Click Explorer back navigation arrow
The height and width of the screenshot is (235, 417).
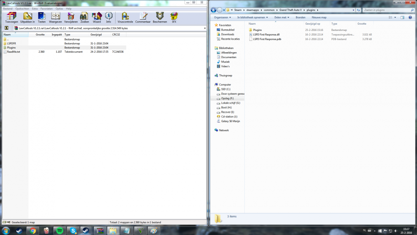click(214, 10)
